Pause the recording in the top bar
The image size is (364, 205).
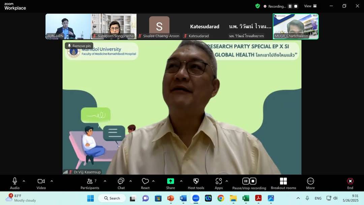(x=290, y=6)
